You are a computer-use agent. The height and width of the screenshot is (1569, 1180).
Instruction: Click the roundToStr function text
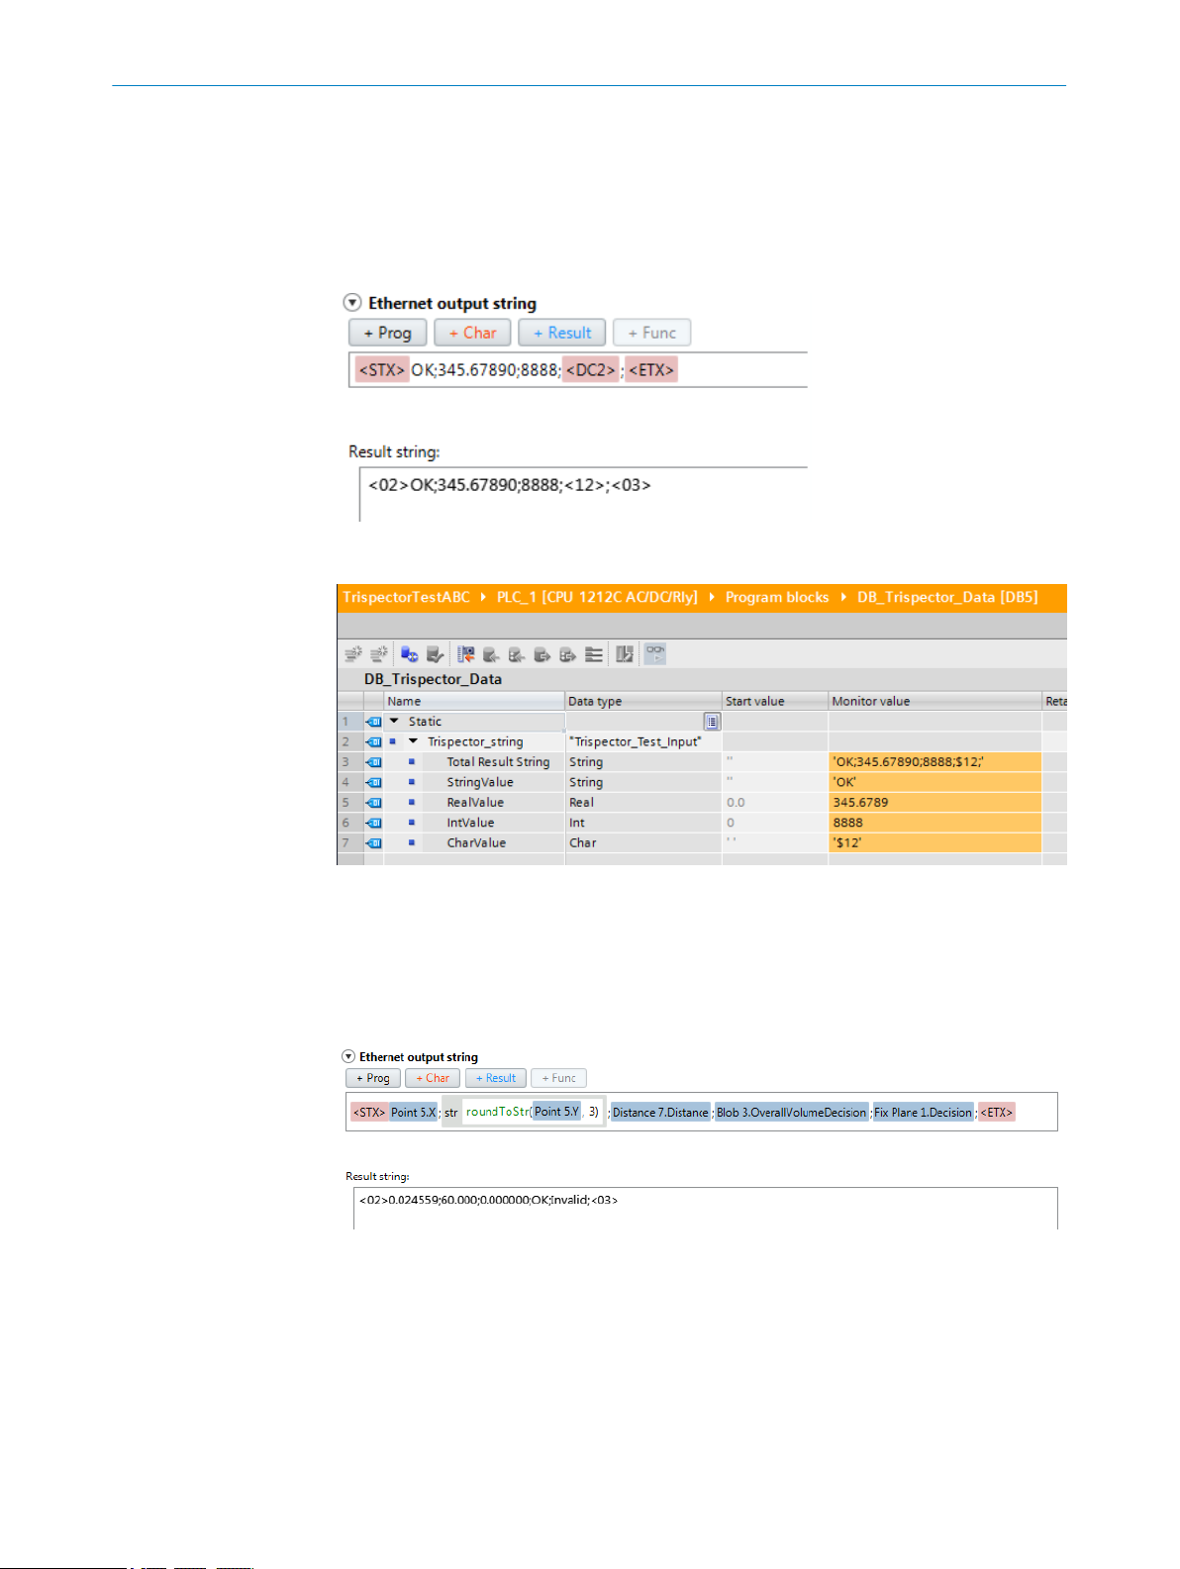[x=498, y=1112]
